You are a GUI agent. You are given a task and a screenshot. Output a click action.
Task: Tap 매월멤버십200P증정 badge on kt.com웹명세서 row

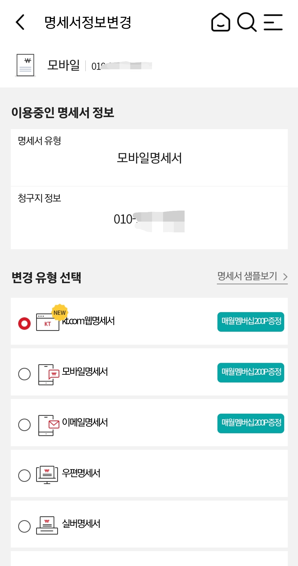[251, 322]
